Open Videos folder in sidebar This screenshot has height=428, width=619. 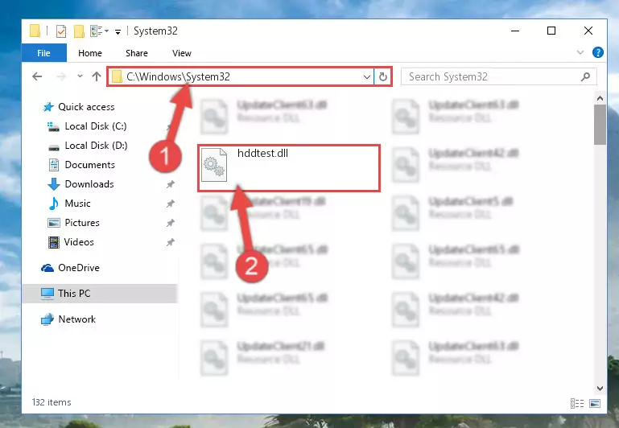click(x=79, y=242)
